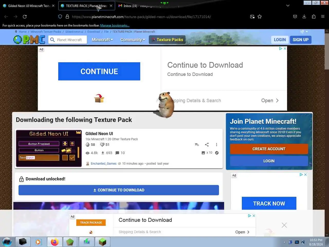The image size is (329, 247).
Task: Select the TEXTURE-PACK Planet Minecraft tab
Action: pyautogui.click(x=86, y=6)
